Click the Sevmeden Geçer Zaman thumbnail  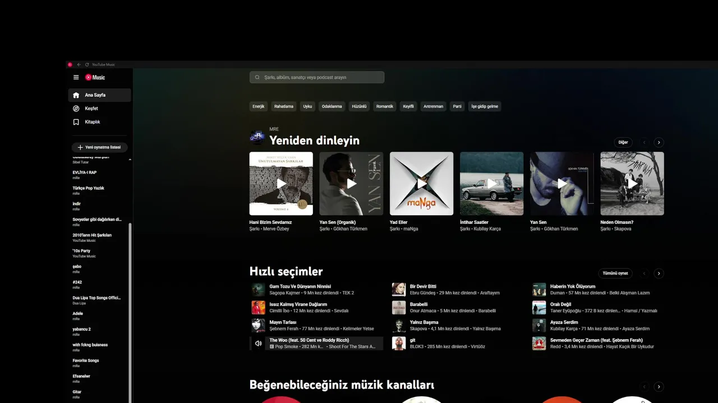tap(539, 343)
